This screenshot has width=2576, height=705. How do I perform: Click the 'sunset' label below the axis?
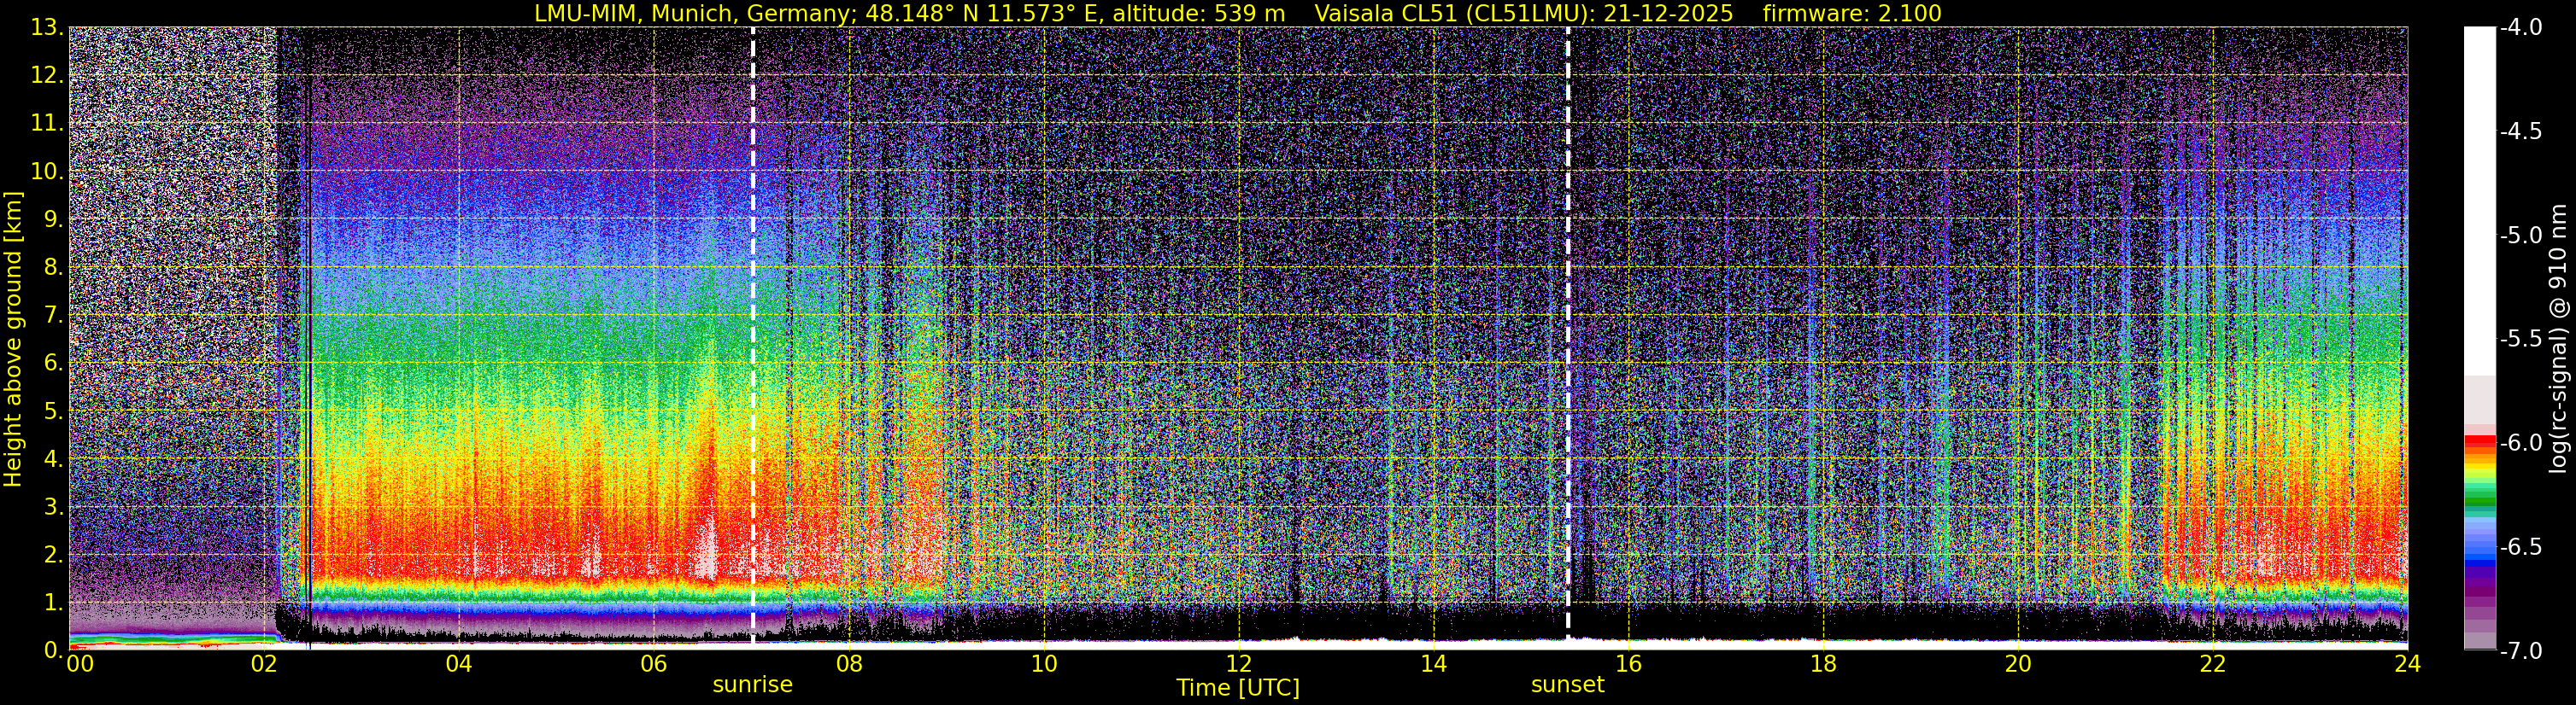pyautogui.click(x=1567, y=685)
